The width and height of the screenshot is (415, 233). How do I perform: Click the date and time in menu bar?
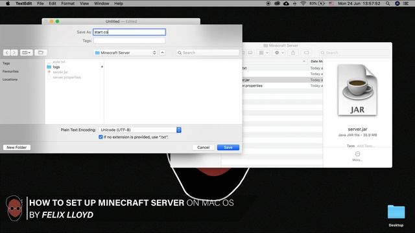click(359, 3)
